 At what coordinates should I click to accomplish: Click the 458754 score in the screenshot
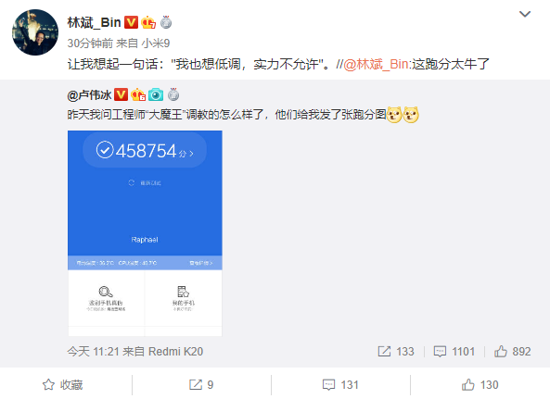(147, 151)
